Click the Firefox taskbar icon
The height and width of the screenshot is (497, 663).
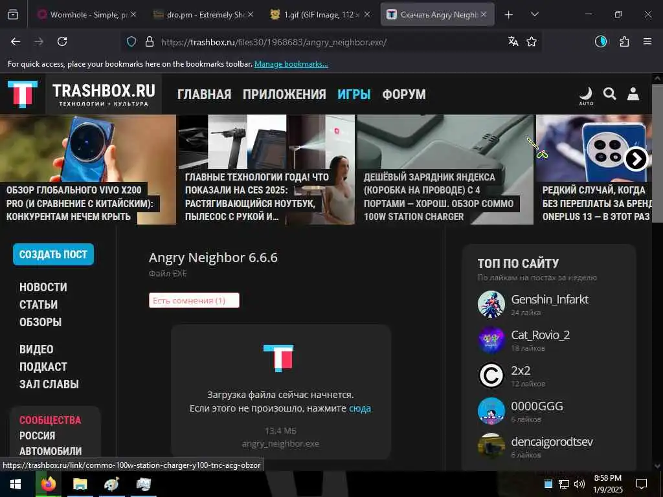(x=49, y=484)
